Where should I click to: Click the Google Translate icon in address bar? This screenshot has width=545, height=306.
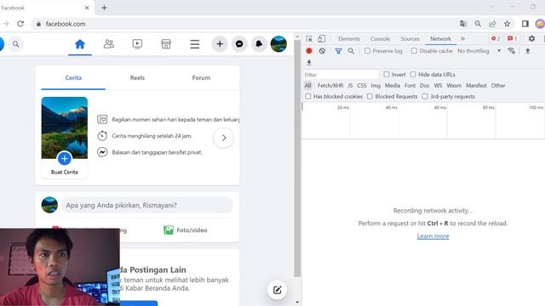coord(463,24)
